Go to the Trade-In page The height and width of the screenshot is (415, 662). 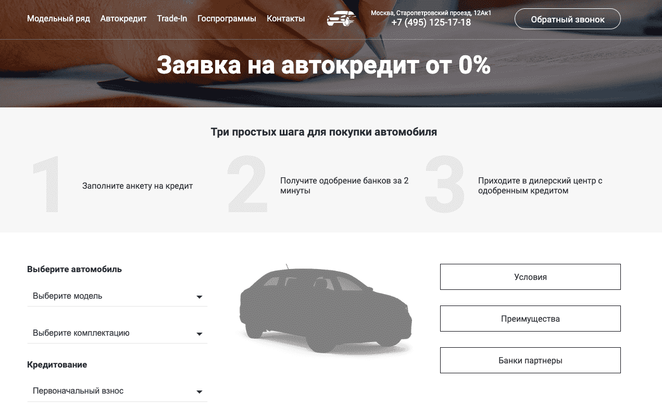pos(172,18)
